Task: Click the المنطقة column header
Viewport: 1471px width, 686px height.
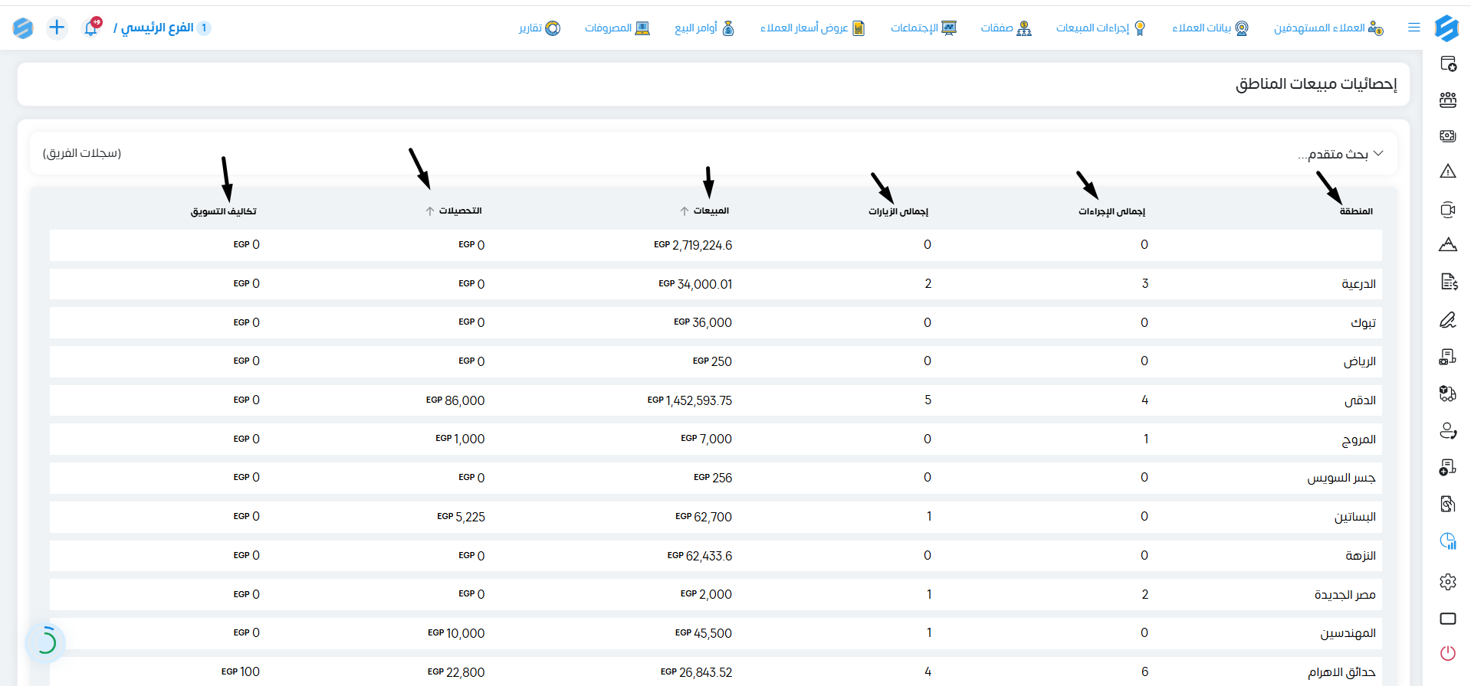Action: [x=1356, y=211]
